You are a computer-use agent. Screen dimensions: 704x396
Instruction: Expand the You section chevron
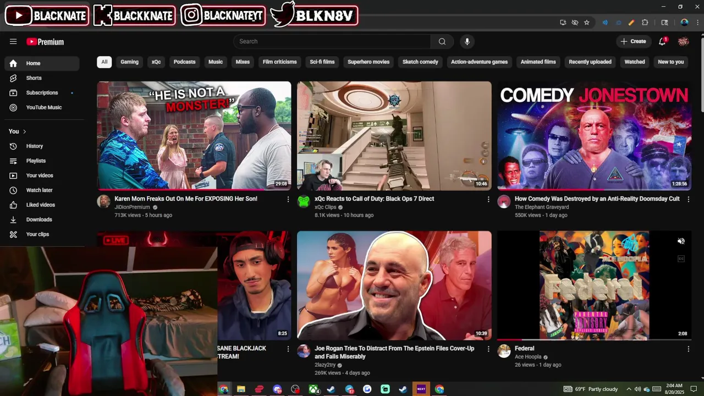(x=24, y=131)
